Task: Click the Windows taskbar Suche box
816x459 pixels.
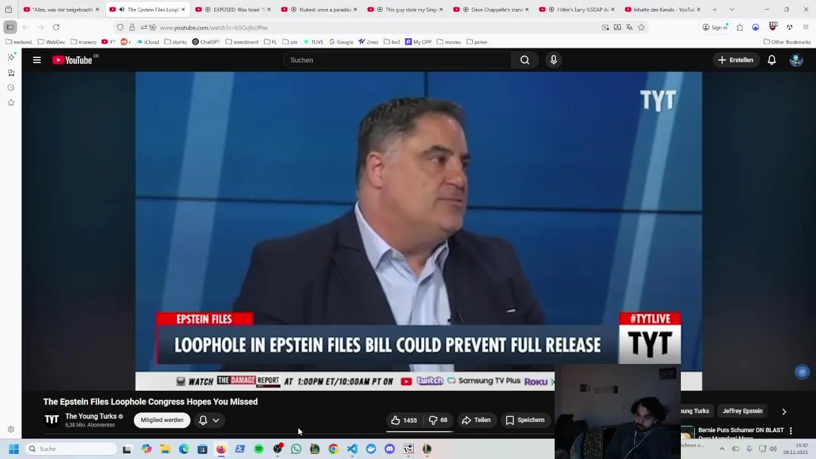Action: 71,449
